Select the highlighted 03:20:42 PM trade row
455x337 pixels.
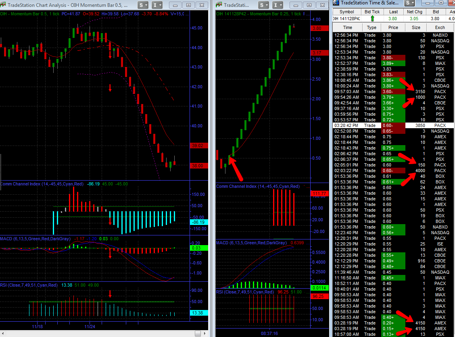coord(393,126)
